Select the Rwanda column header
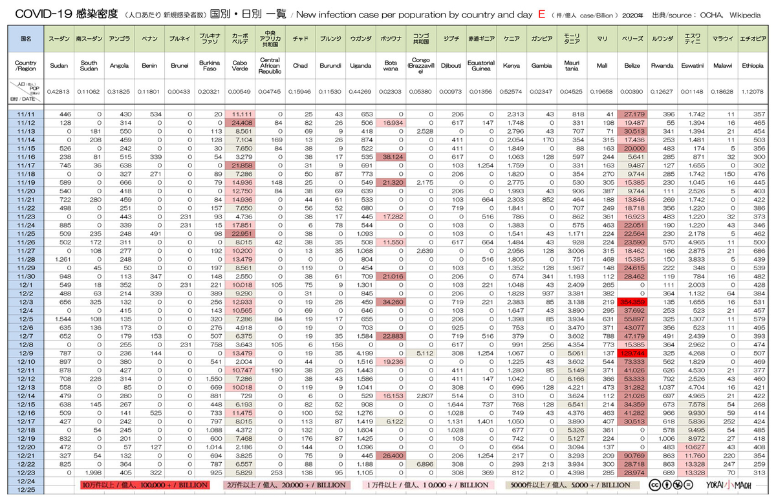This screenshot has height=499, width=776. pyautogui.click(x=662, y=66)
